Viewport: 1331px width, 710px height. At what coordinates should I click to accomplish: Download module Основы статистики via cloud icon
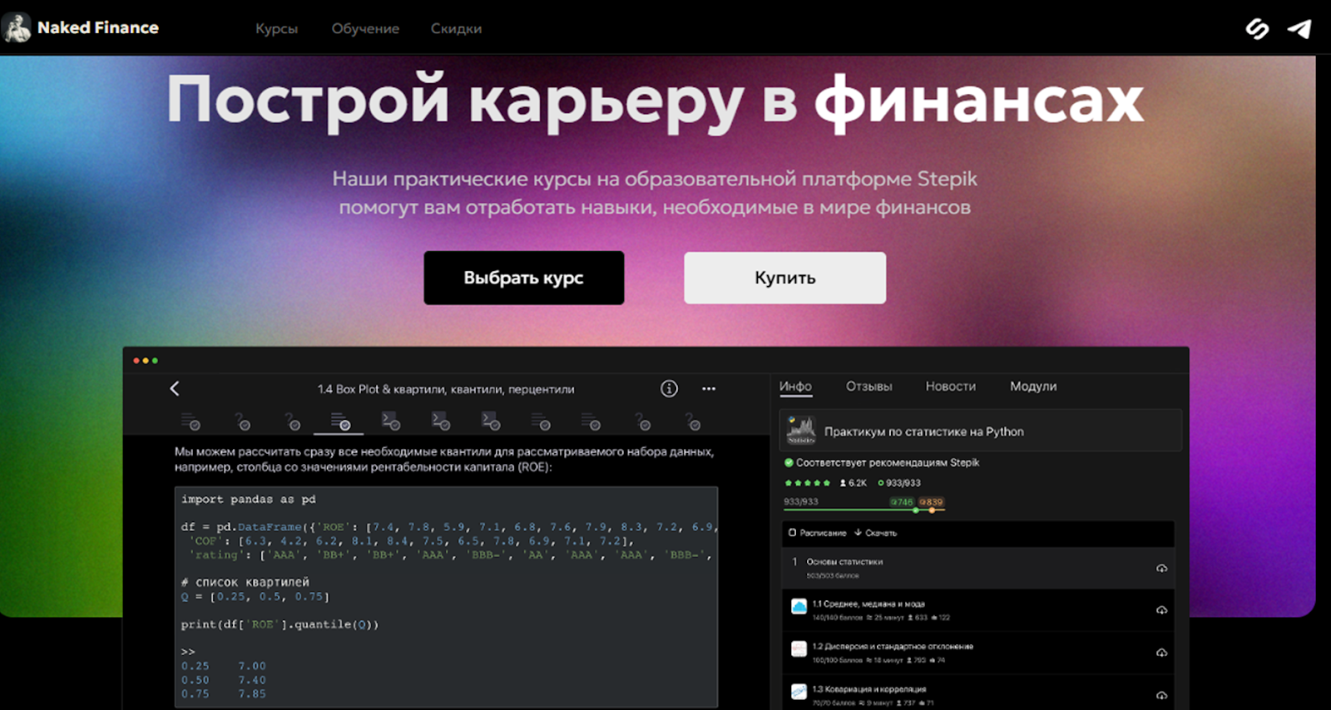pyautogui.click(x=1161, y=569)
